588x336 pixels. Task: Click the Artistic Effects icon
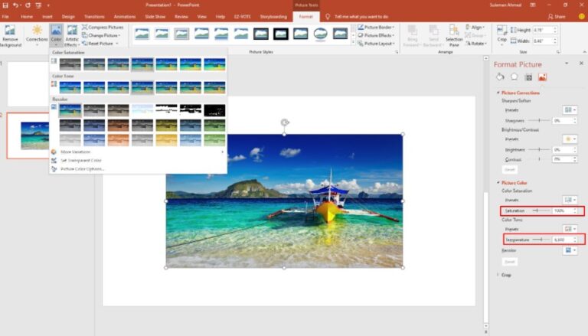tap(72, 34)
